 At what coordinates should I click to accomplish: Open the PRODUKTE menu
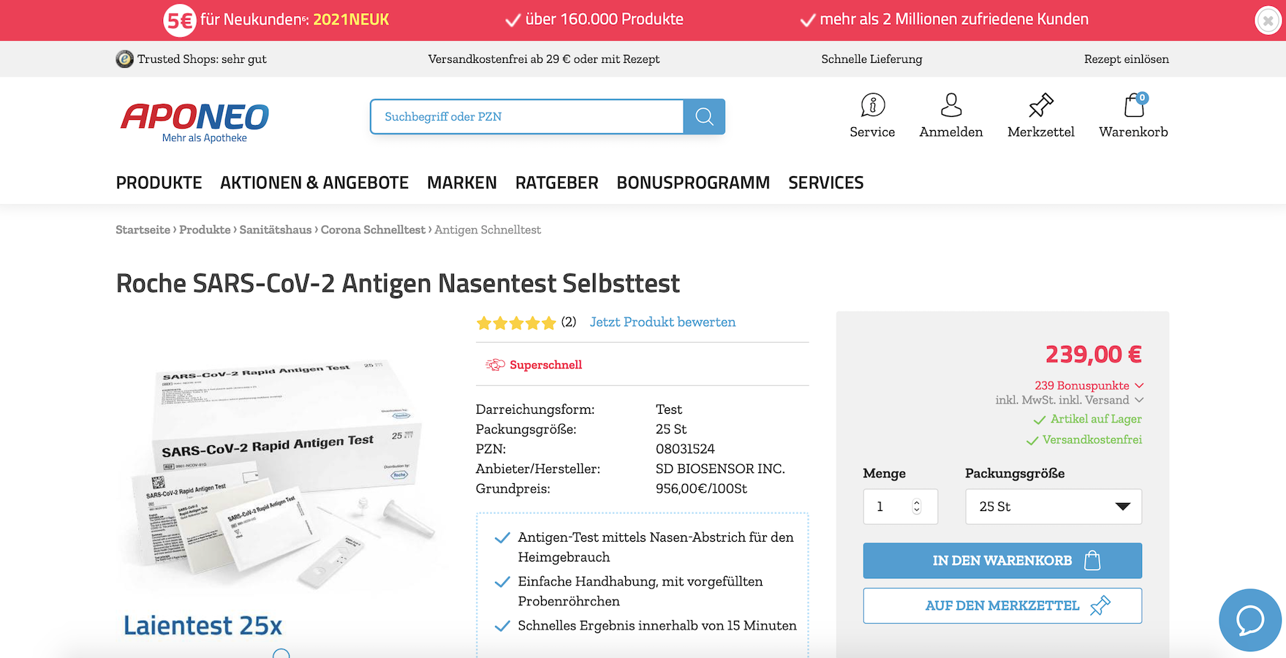(159, 183)
